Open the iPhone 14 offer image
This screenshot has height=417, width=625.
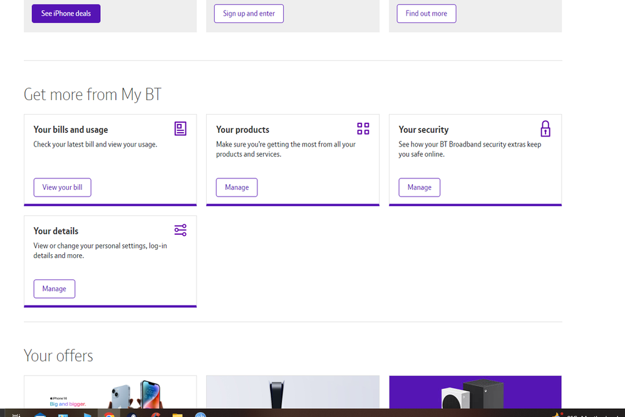110,393
